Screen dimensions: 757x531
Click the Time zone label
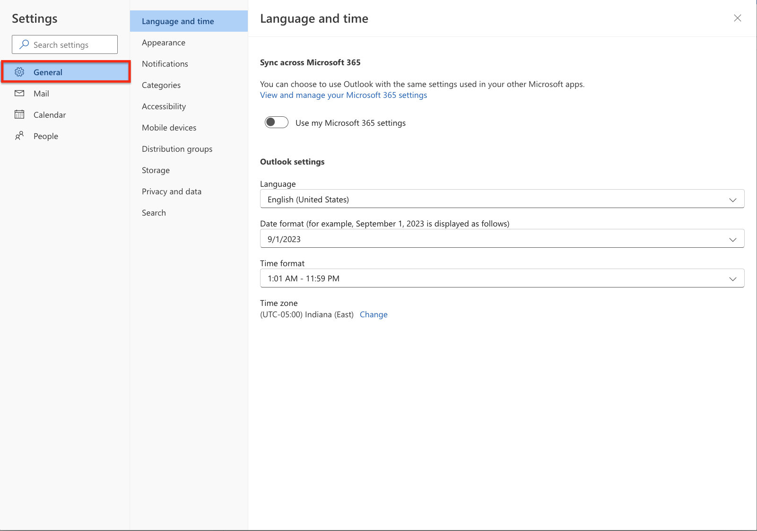[279, 303]
